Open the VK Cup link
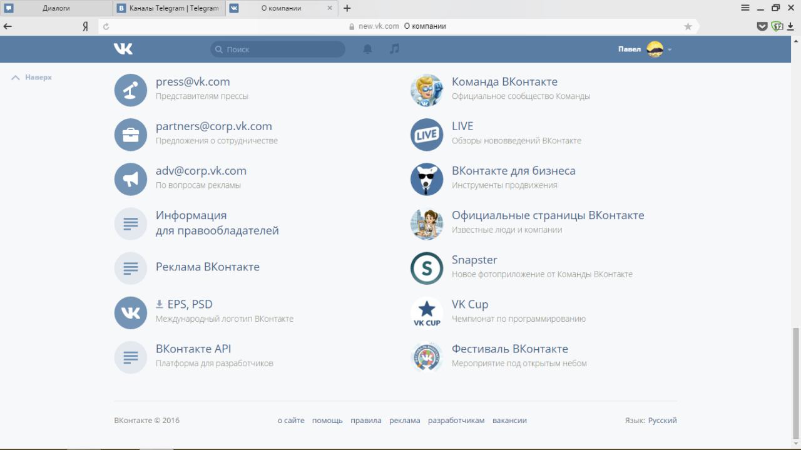This screenshot has height=450, width=801. coord(470,304)
